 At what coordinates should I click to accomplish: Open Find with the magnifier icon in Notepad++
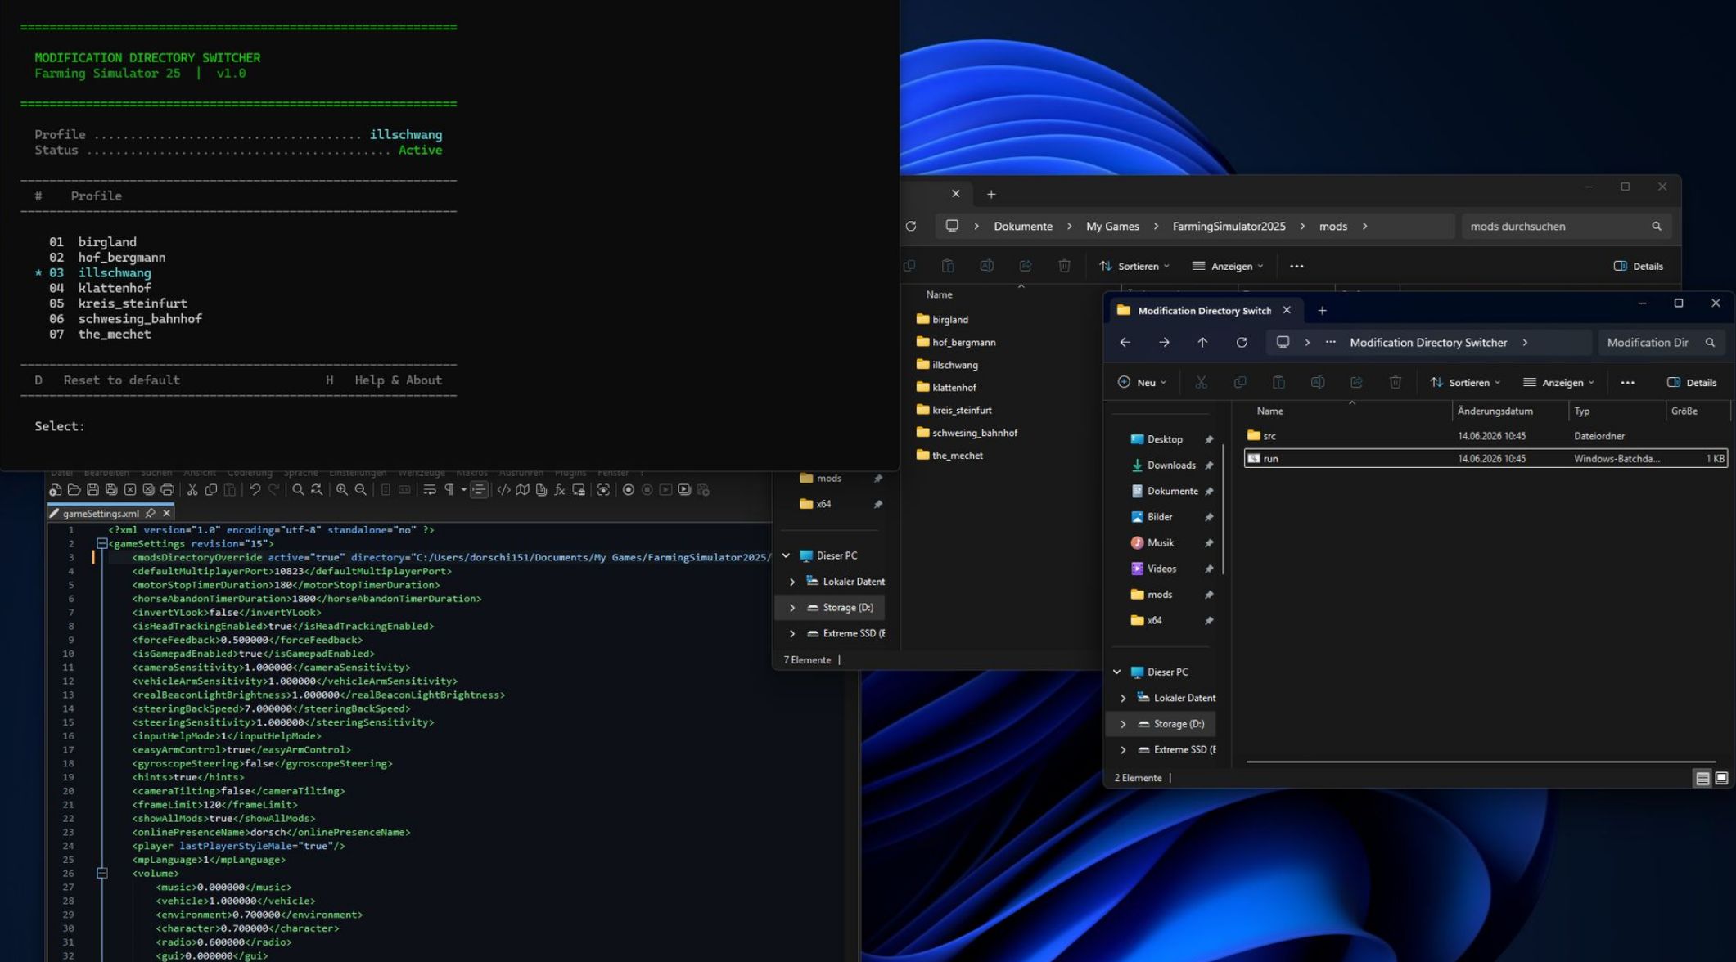point(298,490)
